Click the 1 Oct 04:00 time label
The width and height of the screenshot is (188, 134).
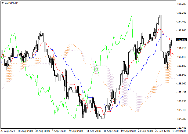[x=179, y=131]
